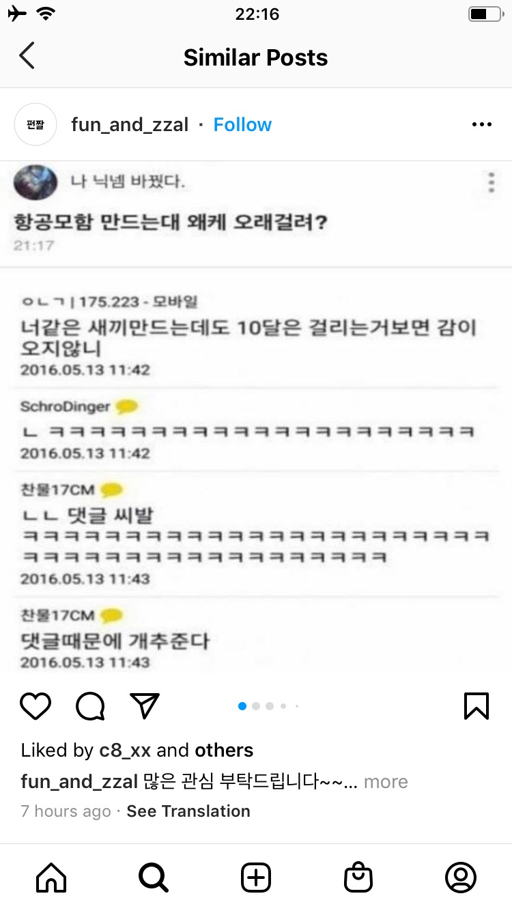
Task: Click See Translation link
Action: pos(188,811)
